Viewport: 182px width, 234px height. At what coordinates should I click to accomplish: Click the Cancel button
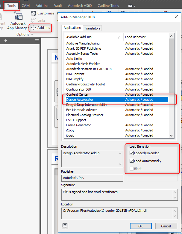pyautogui.click(x=166, y=226)
